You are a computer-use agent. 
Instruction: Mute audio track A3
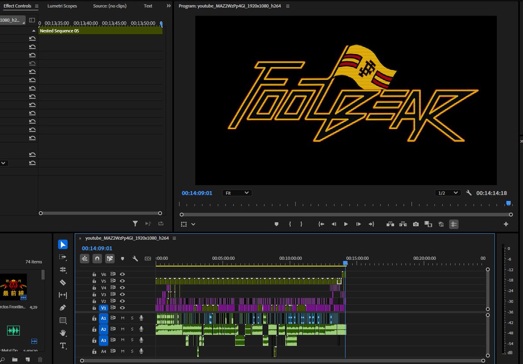click(x=122, y=340)
